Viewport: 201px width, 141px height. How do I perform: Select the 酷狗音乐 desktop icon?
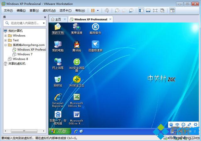coord(95,29)
